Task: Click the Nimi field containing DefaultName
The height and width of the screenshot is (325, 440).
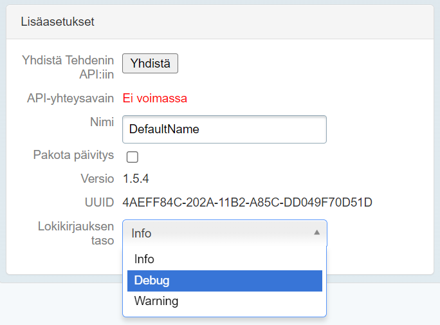Action: [224, 129]
